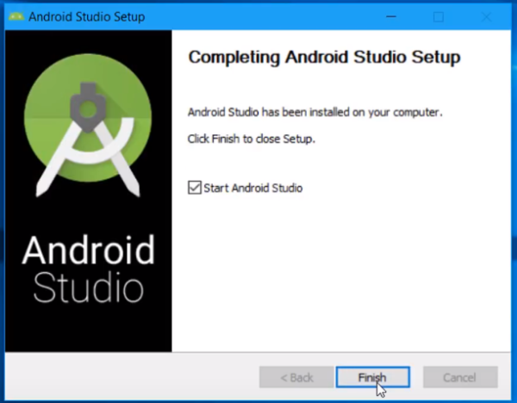This screenshot has height=403, width=517.
Task: Click the blue desktop background beside the dialog
Action: point(514,198)
